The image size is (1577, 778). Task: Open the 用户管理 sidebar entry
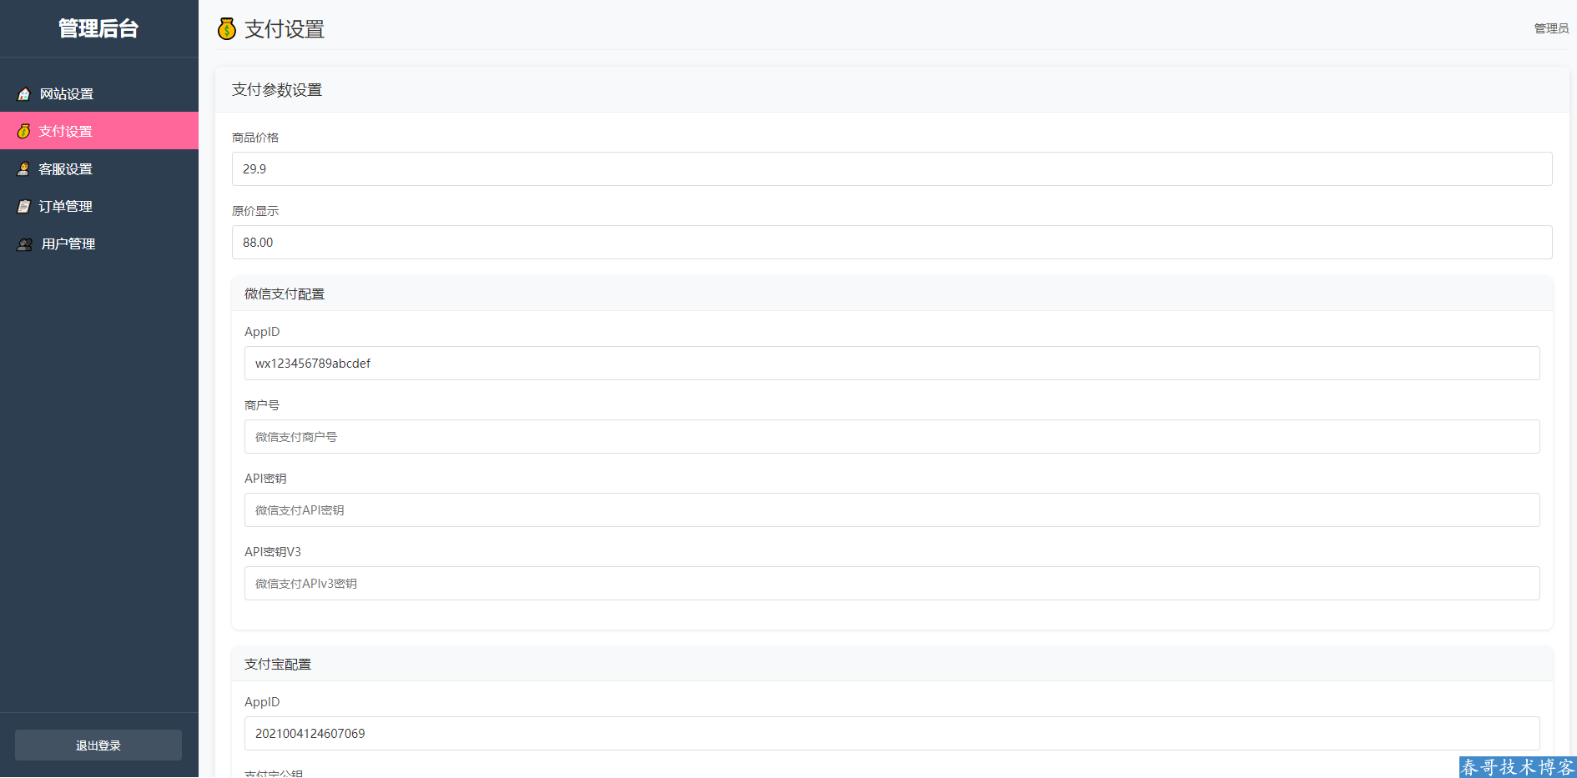pyautogui.click(x=68, y=243)
